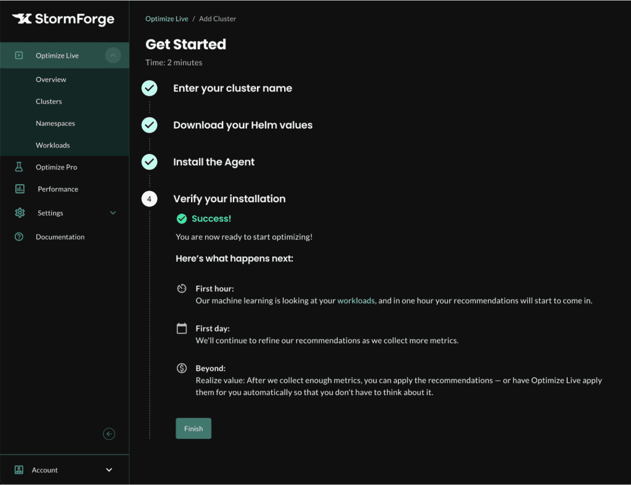Click the checkmark for Install the Agent
Screen dimensions: 631x485
pyautogui.click(x=149, y=162)
